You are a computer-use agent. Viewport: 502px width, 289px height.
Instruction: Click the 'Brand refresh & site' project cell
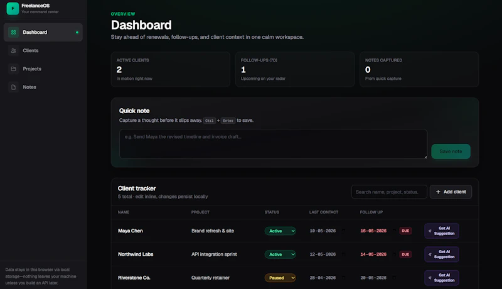pyautogui.click(x=213, y=231)
